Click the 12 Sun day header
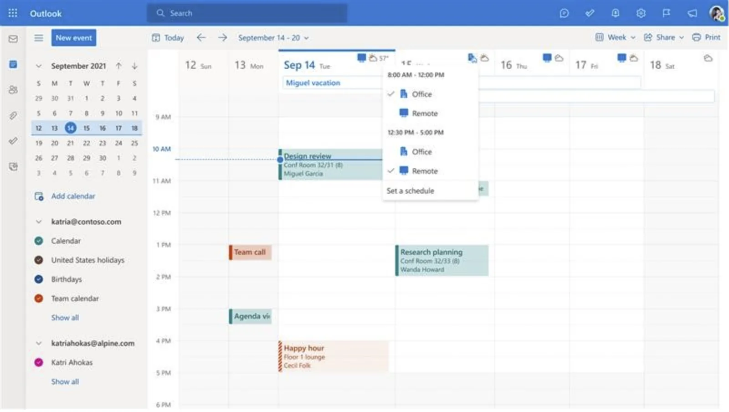The width and height of the screenshot is (729, 412). click(198, 65)
